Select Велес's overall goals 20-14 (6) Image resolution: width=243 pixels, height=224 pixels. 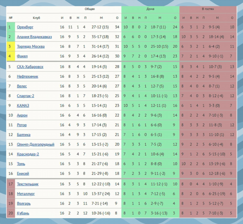pos(99,86)
